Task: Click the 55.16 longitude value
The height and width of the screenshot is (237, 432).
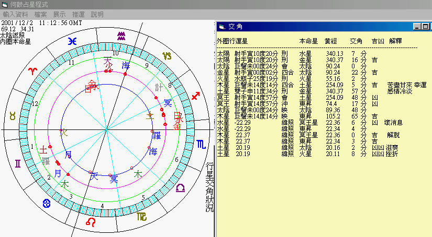Action: click(333, 79)
